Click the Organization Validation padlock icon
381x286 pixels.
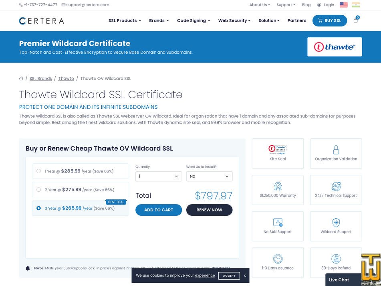336,150
